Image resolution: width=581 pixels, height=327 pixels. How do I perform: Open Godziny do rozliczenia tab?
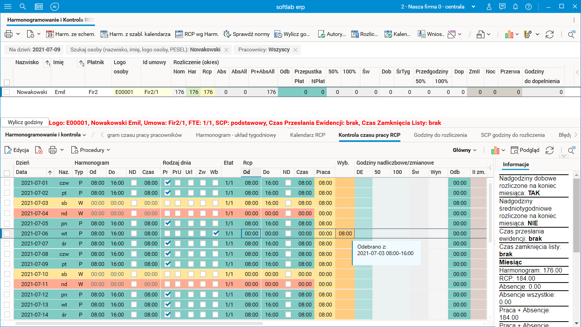440,135
